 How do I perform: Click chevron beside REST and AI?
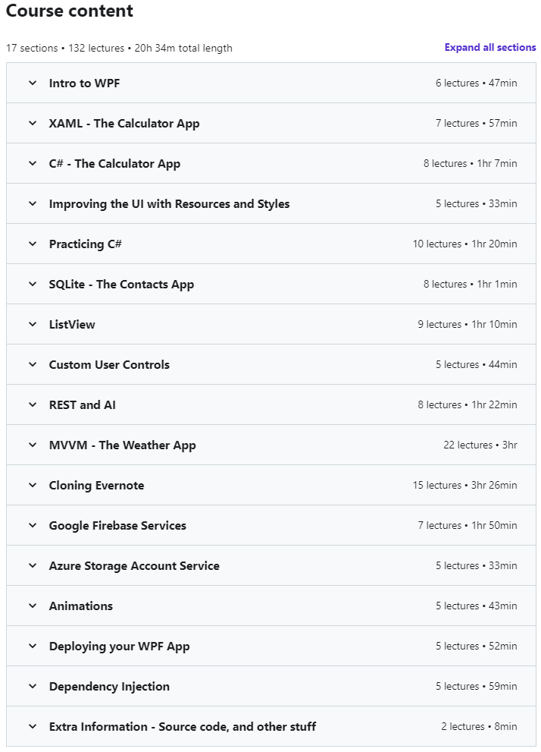pyautogui.click(x=33, y=404)
